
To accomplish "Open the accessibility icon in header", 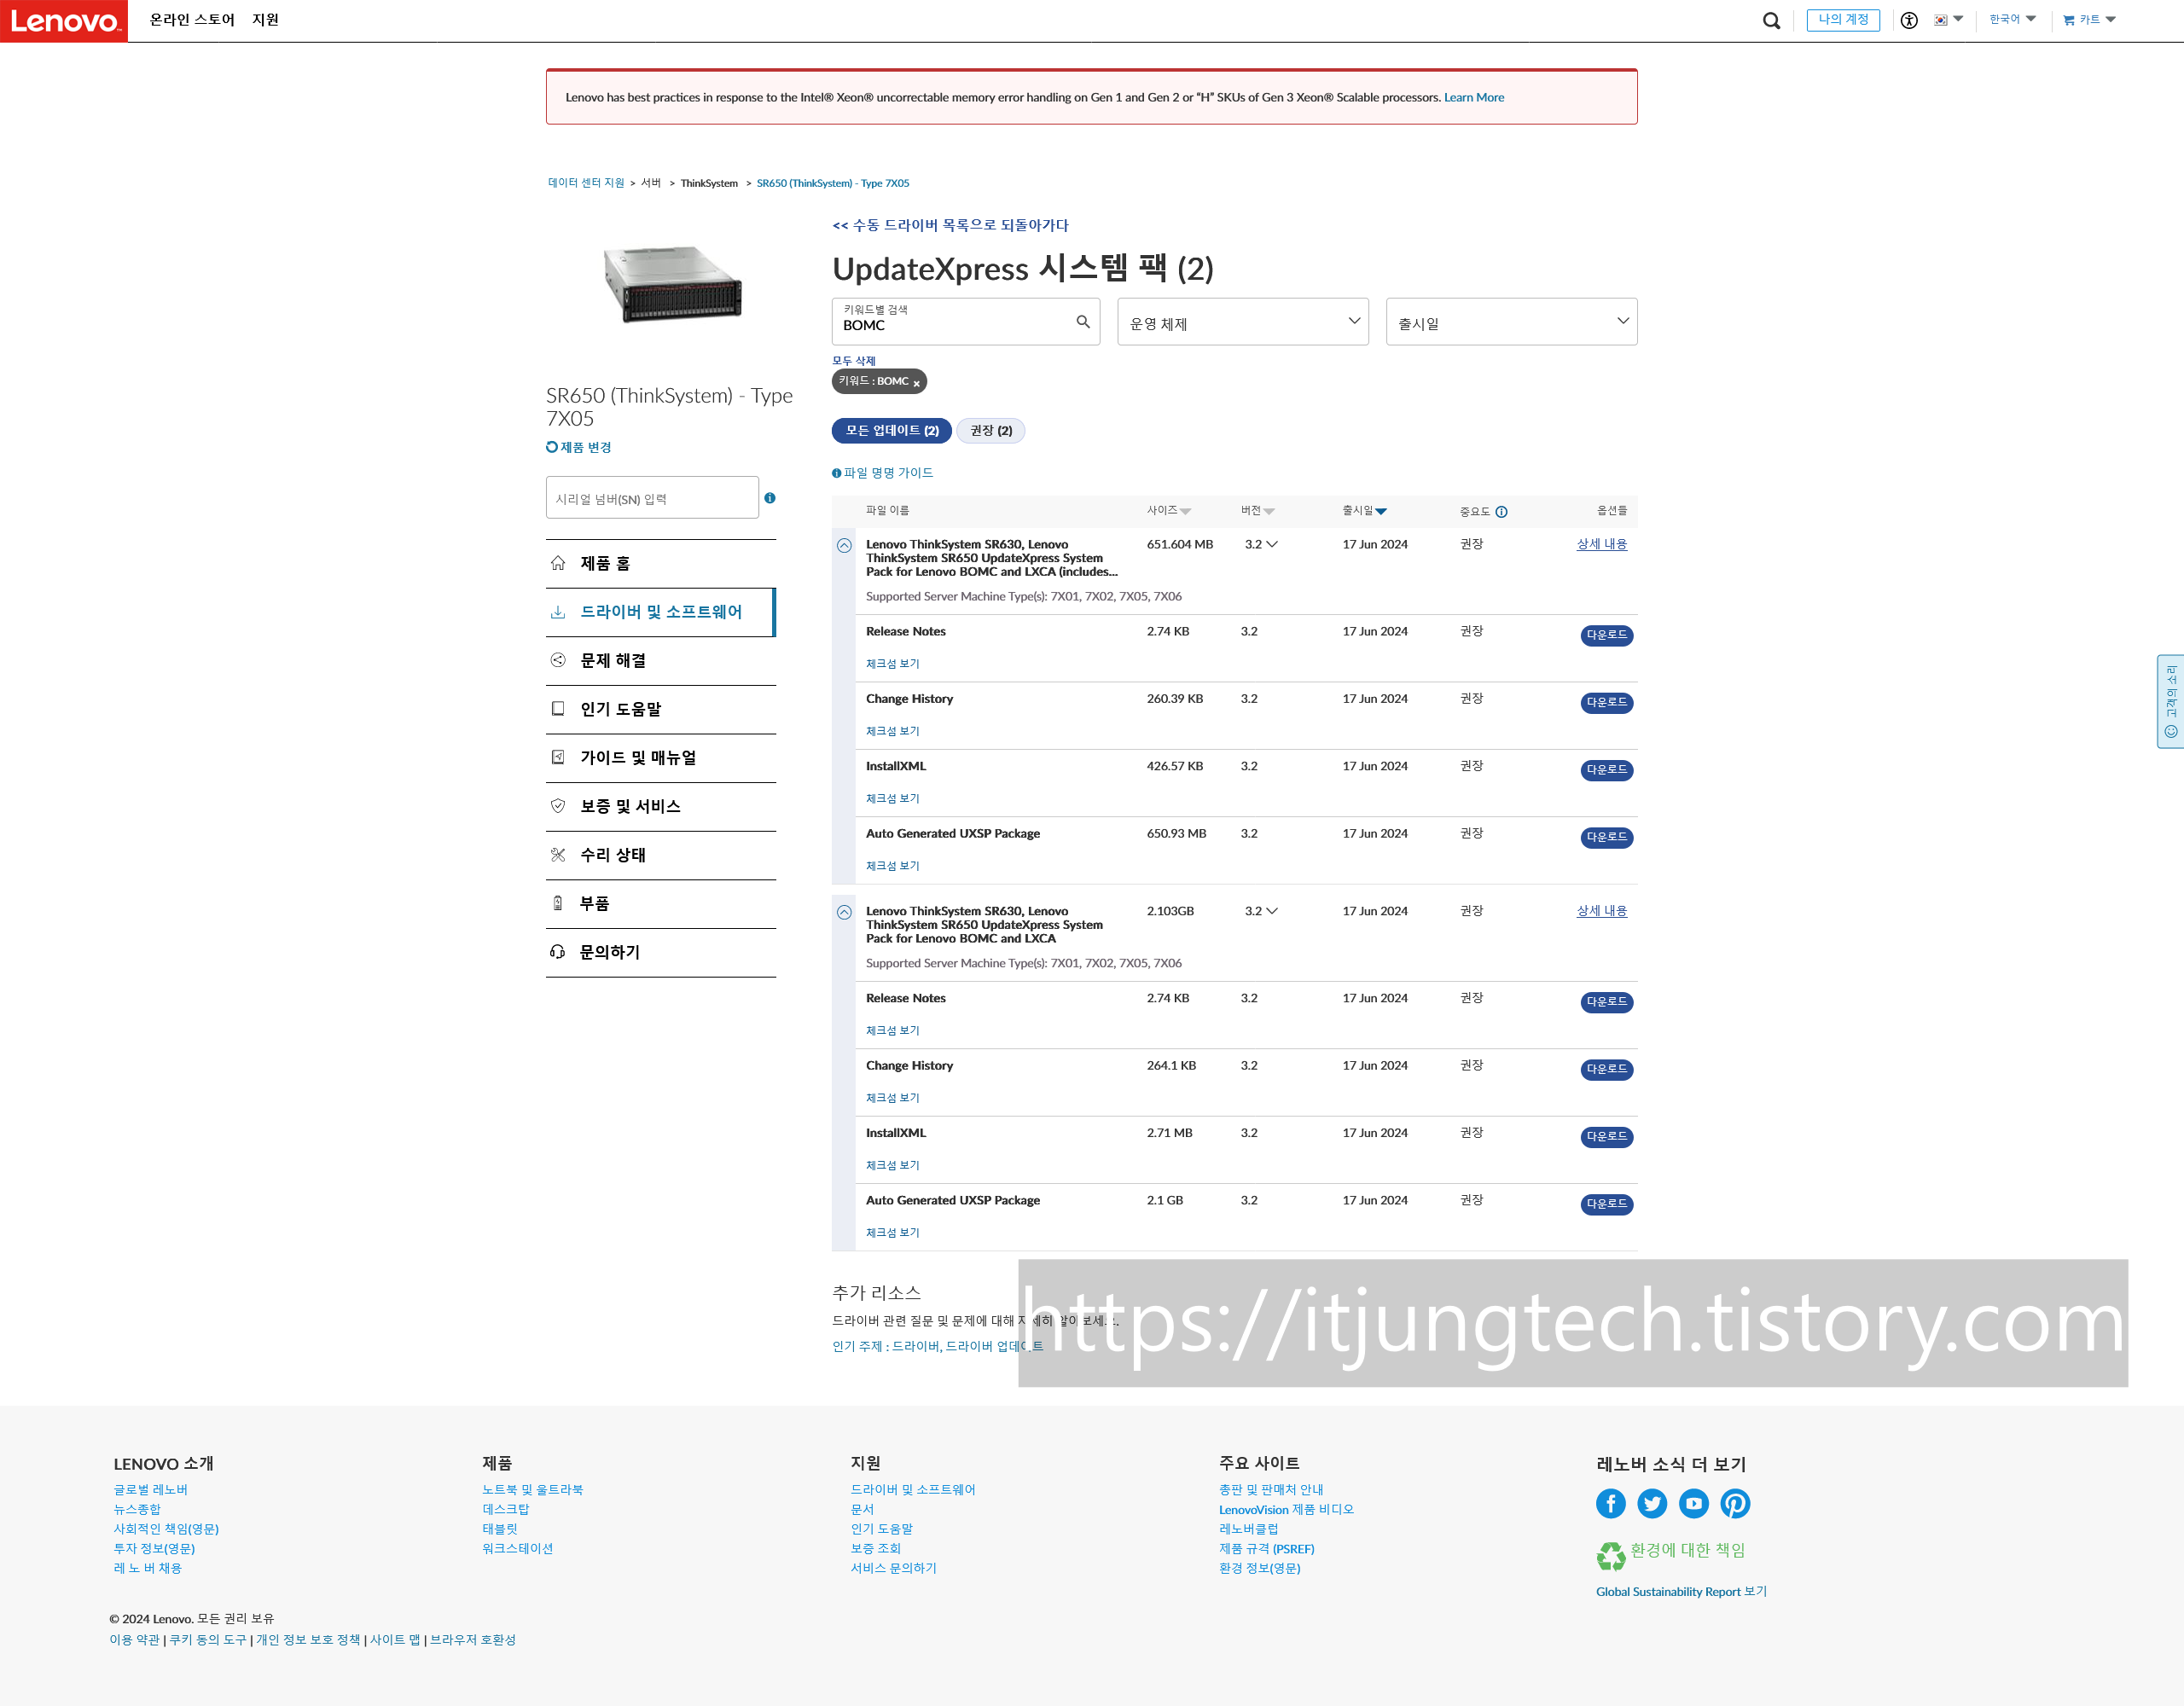I will (x=1909, y=20).
